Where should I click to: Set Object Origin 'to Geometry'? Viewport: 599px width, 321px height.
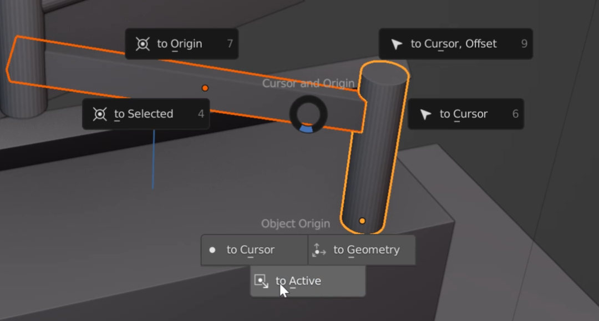point(362,250)
